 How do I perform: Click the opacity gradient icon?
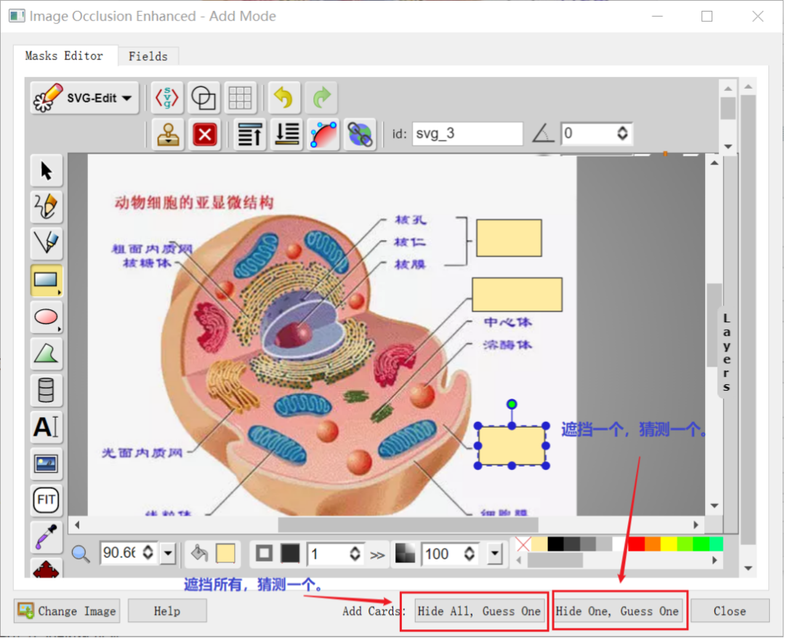click(405, 554)
